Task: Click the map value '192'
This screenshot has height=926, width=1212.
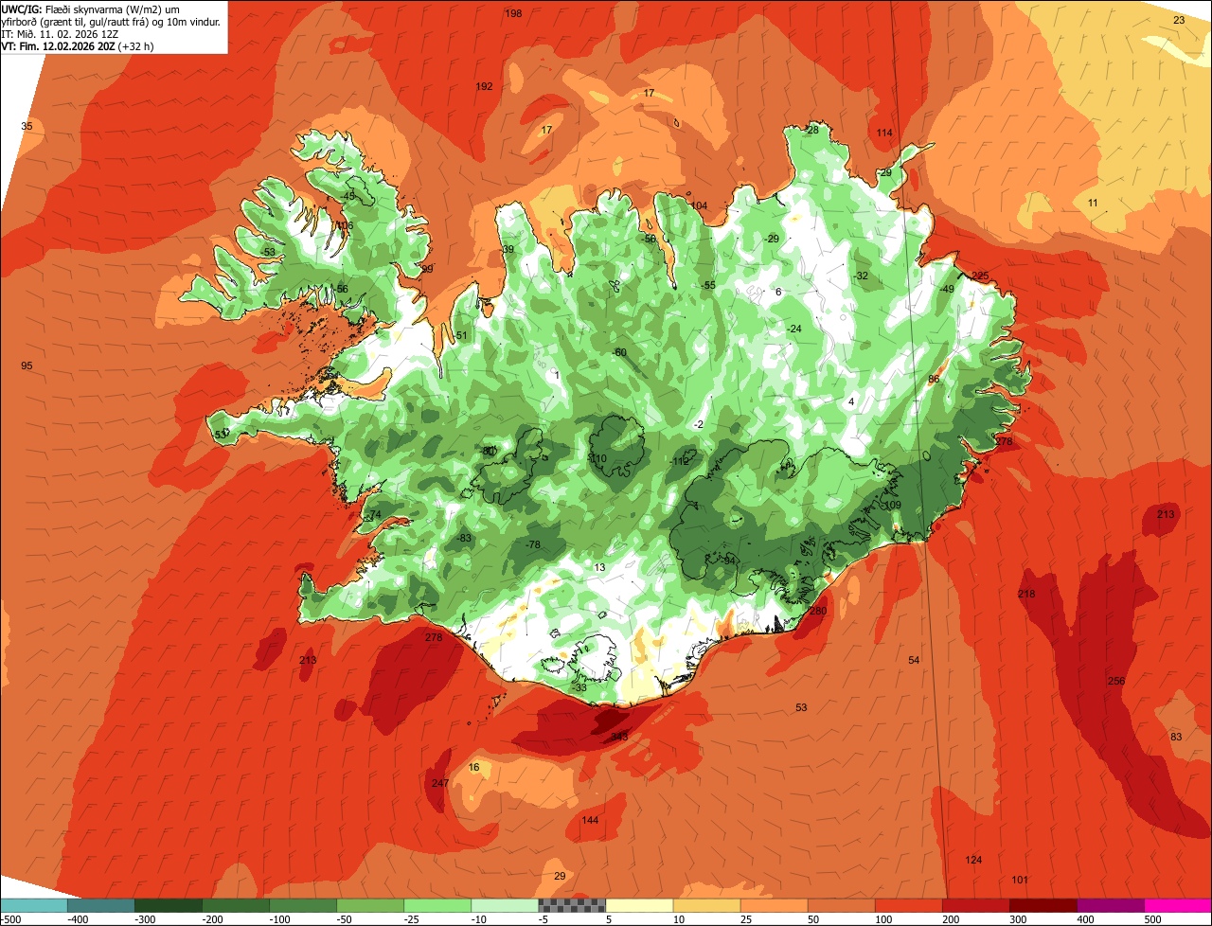Action: 484,86
